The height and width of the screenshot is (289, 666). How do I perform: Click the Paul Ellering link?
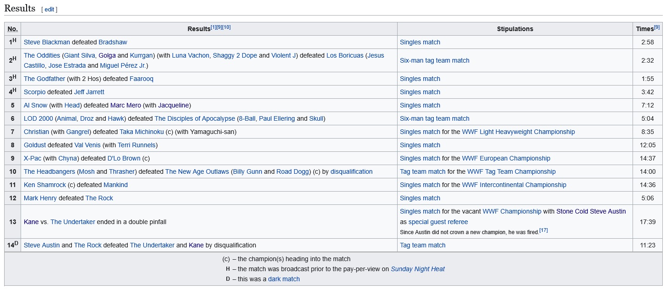pyautogui.click(x=277, y=118)
